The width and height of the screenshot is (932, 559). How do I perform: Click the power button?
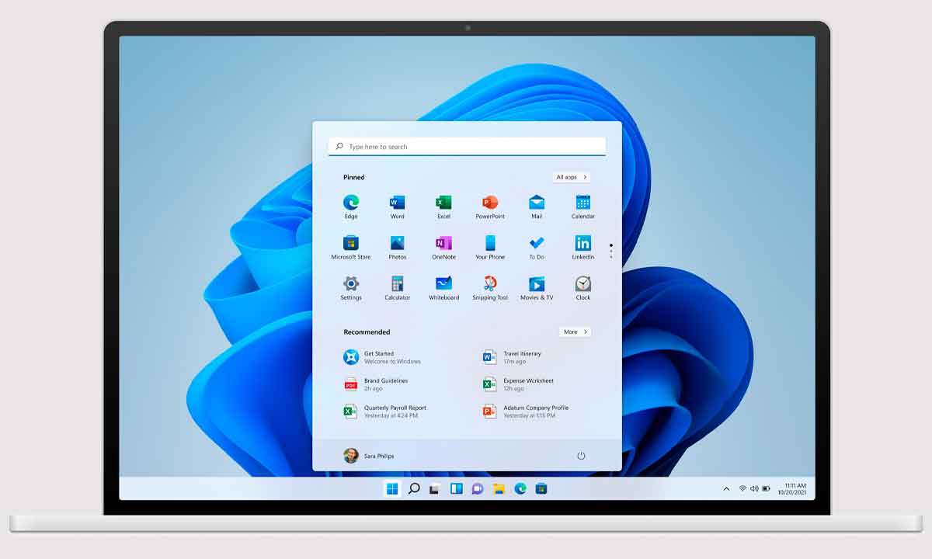(x=581, y=456)
